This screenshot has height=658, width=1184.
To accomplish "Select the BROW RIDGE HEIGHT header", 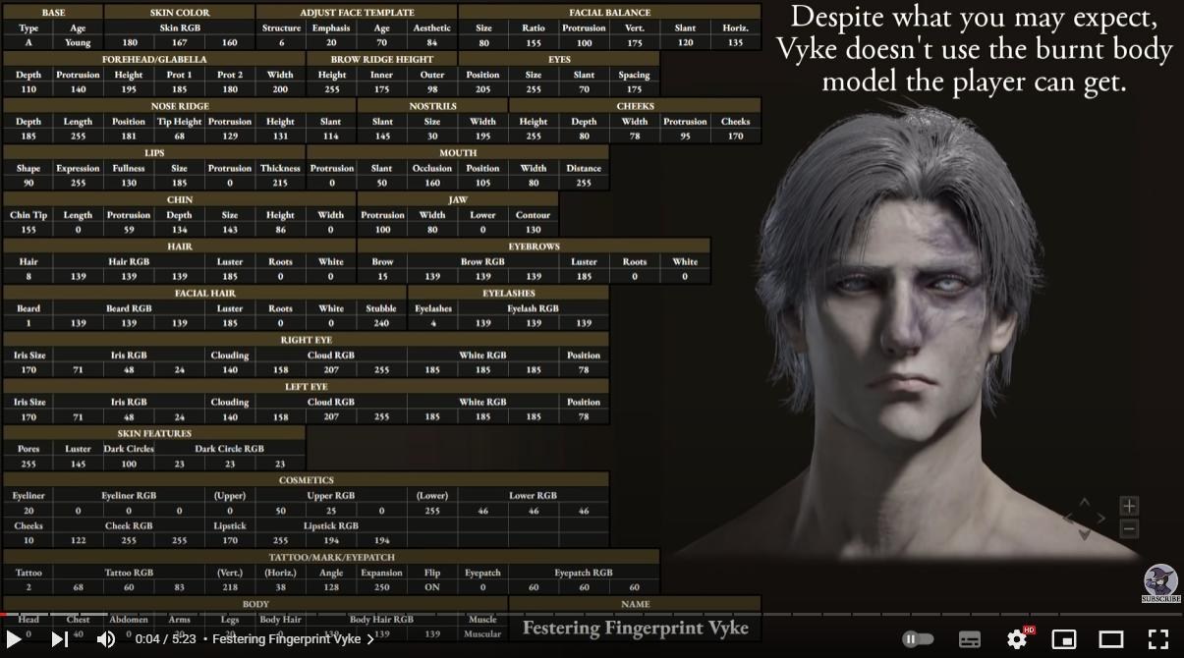I will [x=382, y=59].
